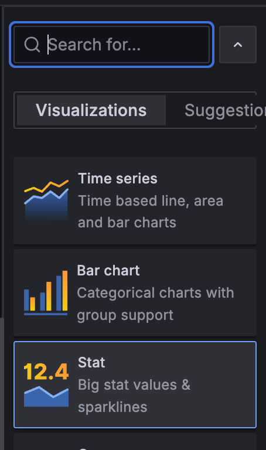The height and width of the screenshot is (450, 266).
Task: Focus the "Search for..." input field
Action: [112, 45]
